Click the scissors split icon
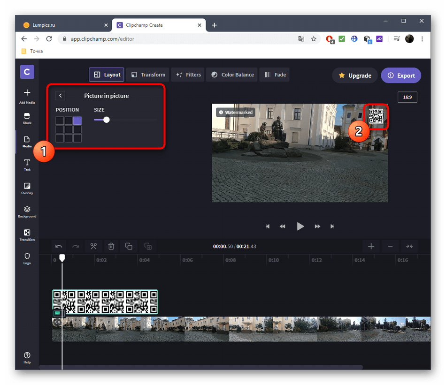 coord(93,246)
